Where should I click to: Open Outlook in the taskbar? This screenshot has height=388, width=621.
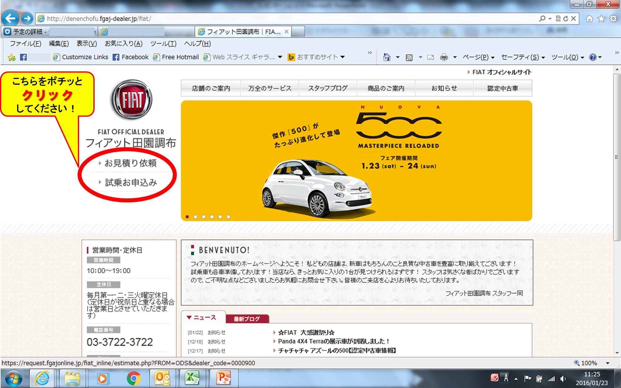coord(163,378)
